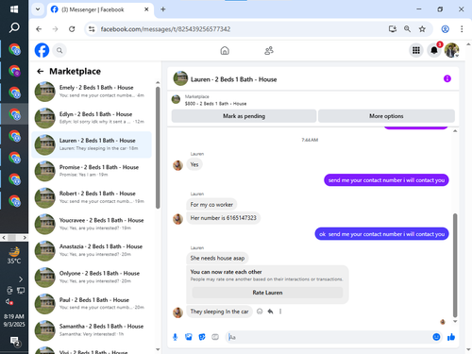Image resolution: width=472 pixels, height=354 pixels.
Task: Open the browser zoom magnifier icon
Action: (407, 29)
